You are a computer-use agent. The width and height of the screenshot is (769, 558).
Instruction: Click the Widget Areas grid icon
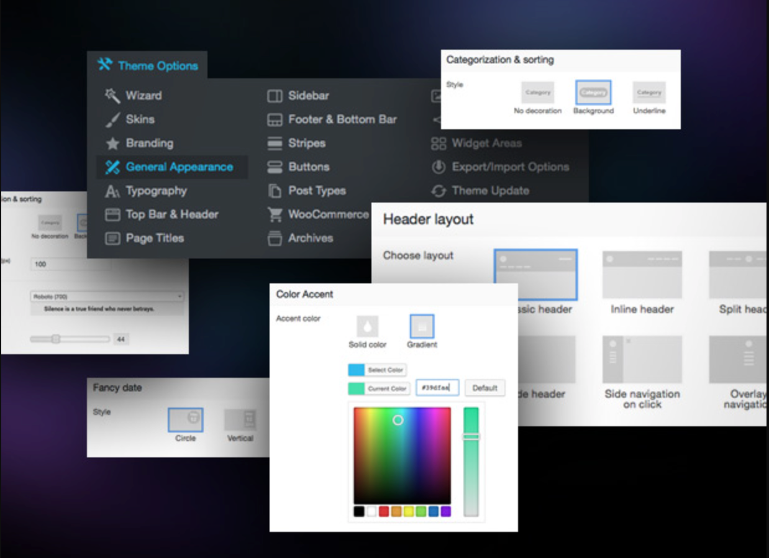pos(439,144)
